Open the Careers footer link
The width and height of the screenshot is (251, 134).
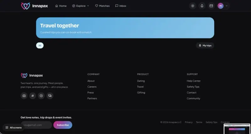(x=92, y=87)
